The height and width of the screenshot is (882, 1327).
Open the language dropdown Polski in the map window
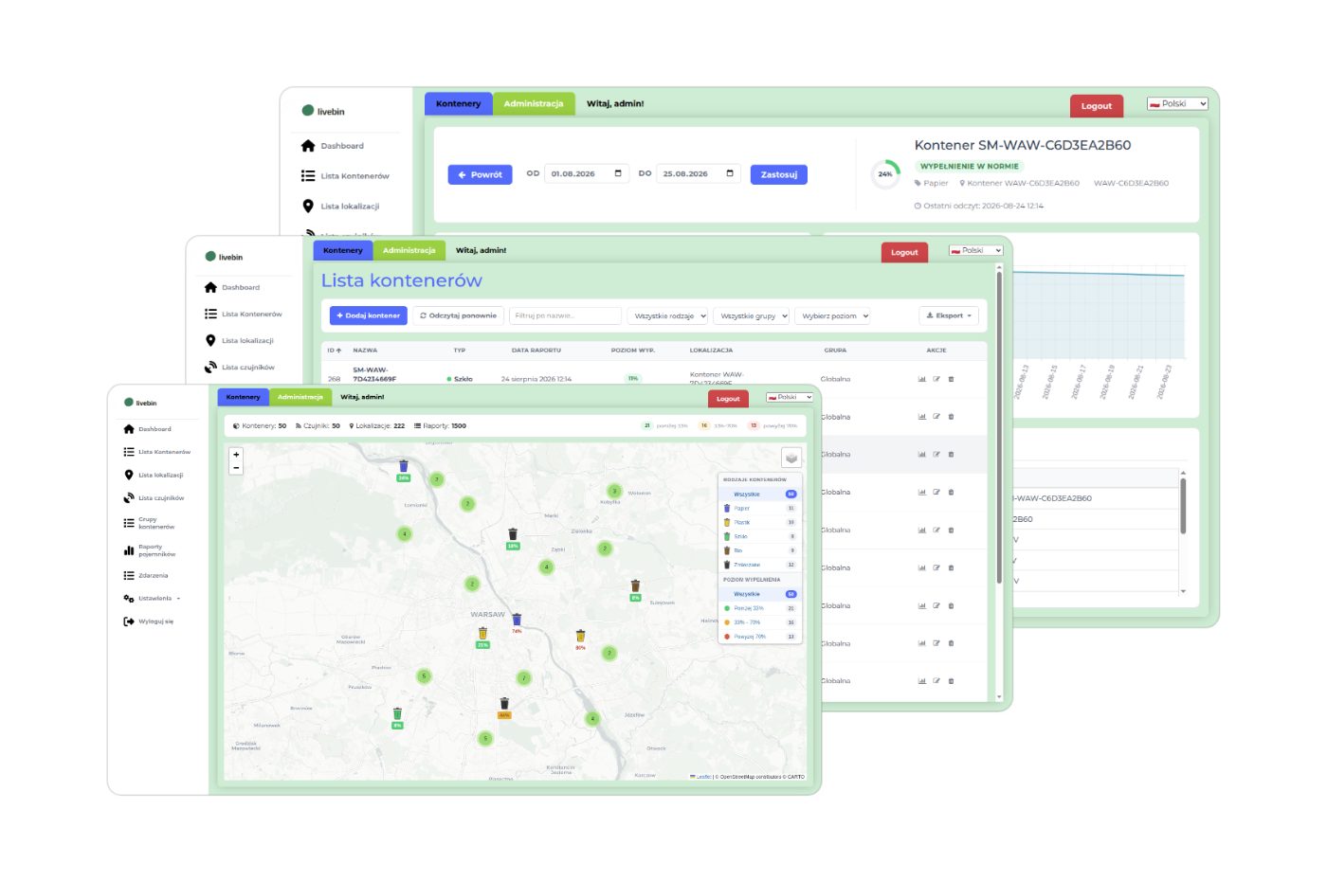790,397
